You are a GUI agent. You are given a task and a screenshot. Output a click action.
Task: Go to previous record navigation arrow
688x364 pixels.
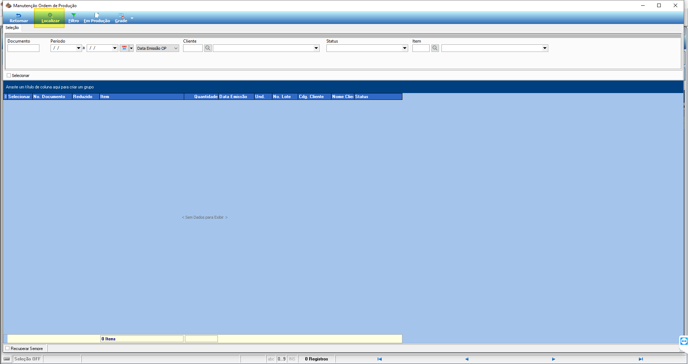[467, 359]
